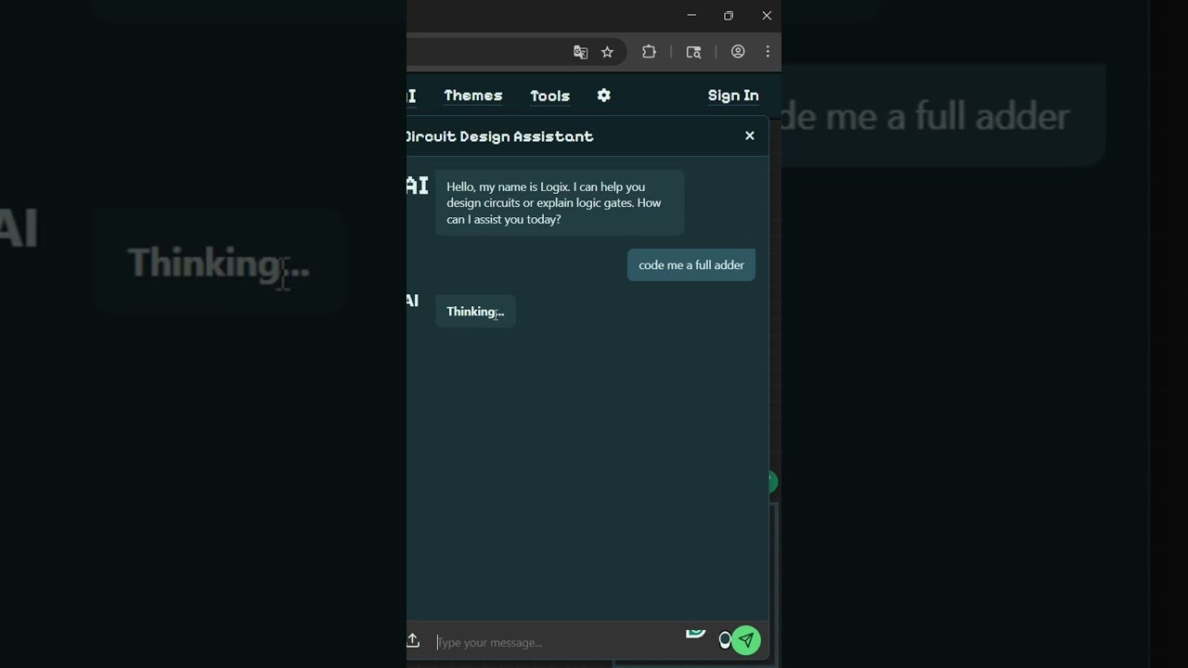Click the Logix greeting message bubble
Screen dimensions: 1188x668
click(x=559, y=202)
